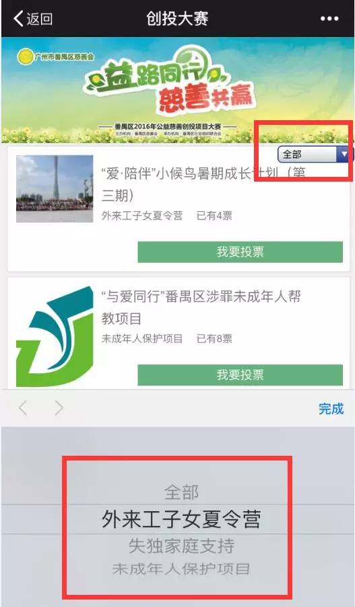Open the "与爱同行"番禺区涉罪未成年人帮教项目 title
355x607 pixels.
[201, 307]
